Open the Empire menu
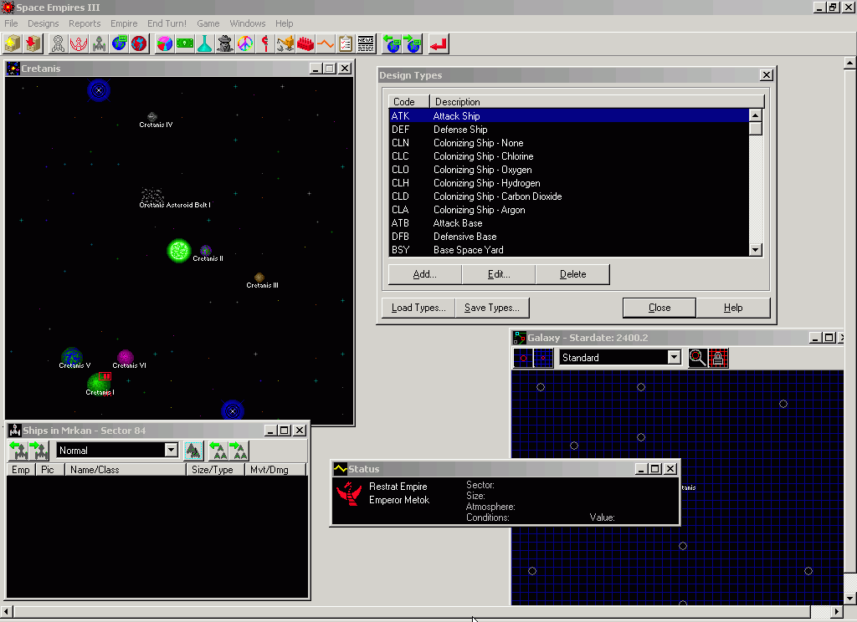Screen dimensions: 857x622 click(124, 23)
